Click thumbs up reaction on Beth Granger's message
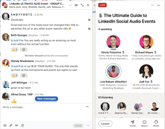Screen dimensions: 165x129 [14, 50]
